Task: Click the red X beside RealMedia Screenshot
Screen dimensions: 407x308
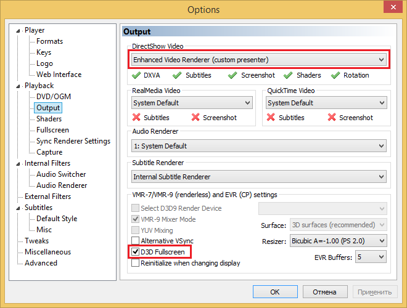Action: [x=195, y=118]
